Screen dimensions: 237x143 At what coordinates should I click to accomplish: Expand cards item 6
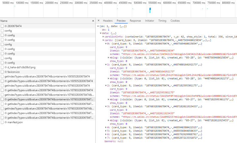(x=106, y=134)
